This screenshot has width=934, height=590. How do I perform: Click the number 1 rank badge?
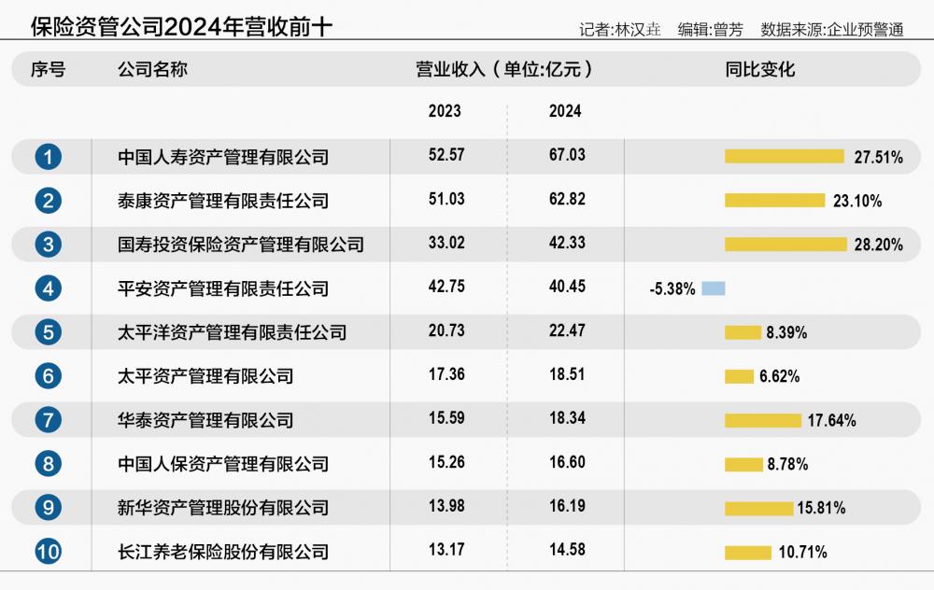[49, 157]
